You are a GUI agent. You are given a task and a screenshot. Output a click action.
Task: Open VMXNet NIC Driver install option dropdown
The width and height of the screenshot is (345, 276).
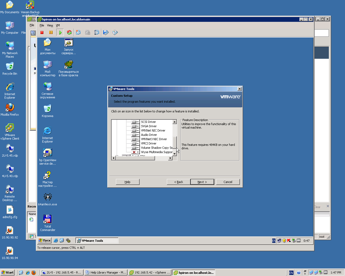[x=135, y=130]
